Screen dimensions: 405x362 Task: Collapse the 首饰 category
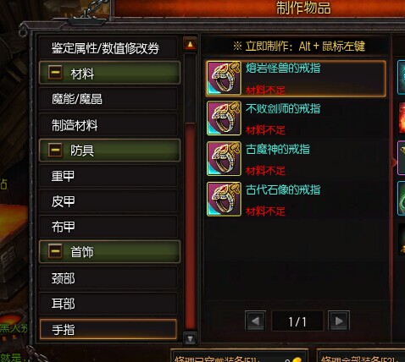click(55, 251)
